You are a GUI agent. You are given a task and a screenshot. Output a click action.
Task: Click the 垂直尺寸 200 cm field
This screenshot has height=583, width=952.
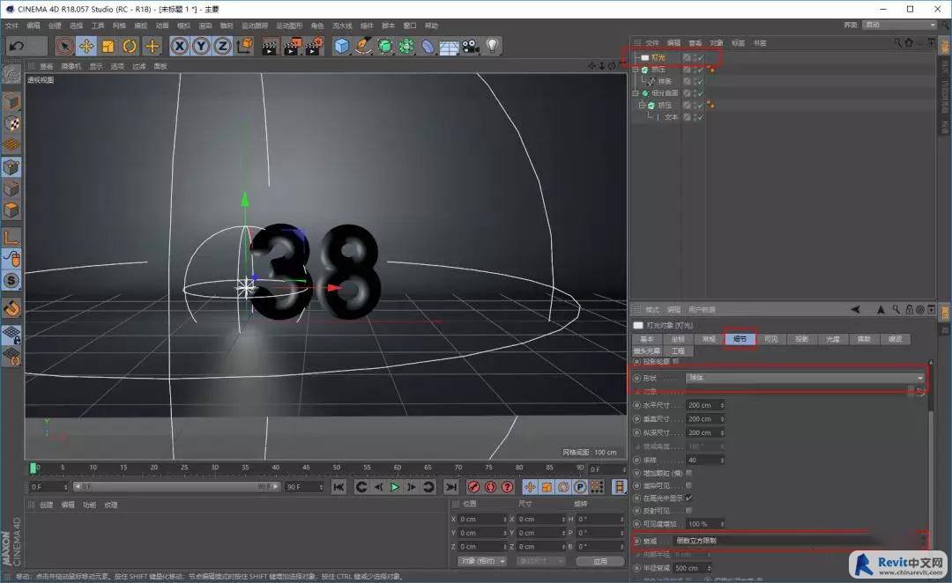(705, 419)
